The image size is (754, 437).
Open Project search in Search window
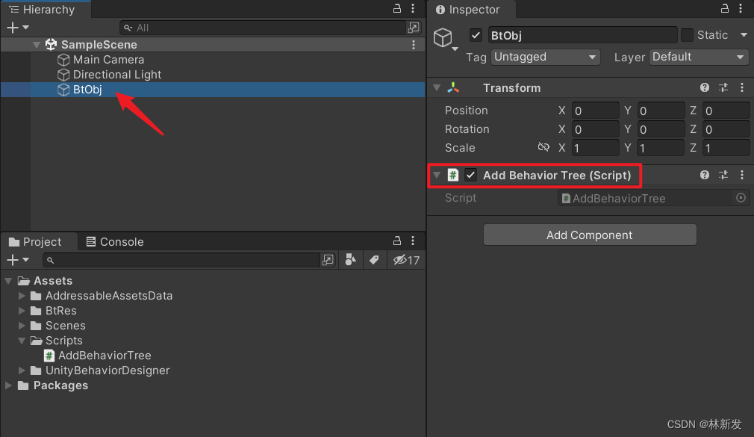[x=328, y=261]
